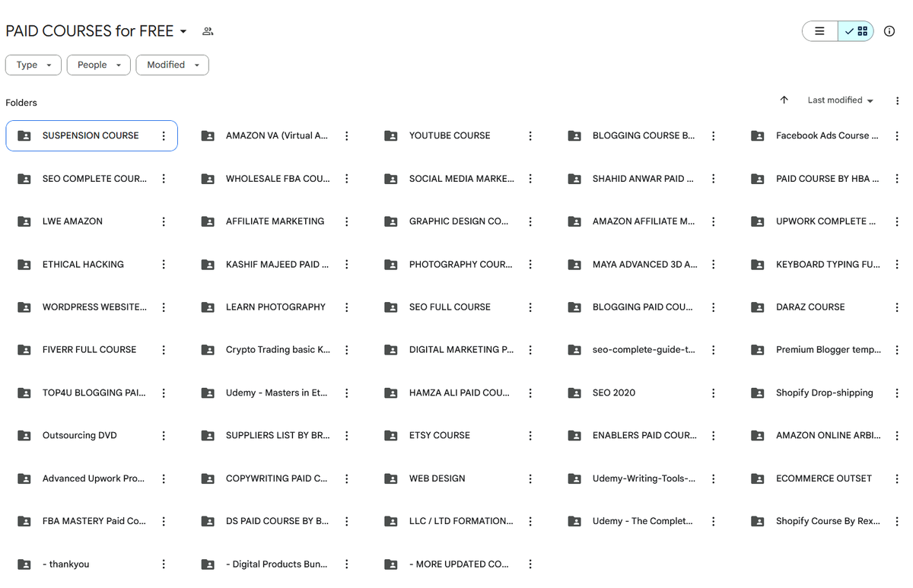Select the LEARN PHOTOGRAPHY folder

275,307
